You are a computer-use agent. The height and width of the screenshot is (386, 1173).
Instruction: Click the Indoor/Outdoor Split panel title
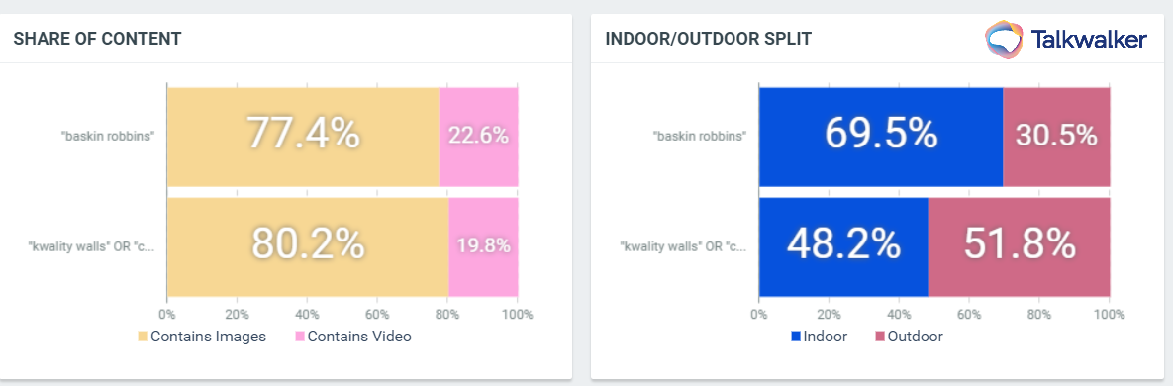[x=709, y=39]
